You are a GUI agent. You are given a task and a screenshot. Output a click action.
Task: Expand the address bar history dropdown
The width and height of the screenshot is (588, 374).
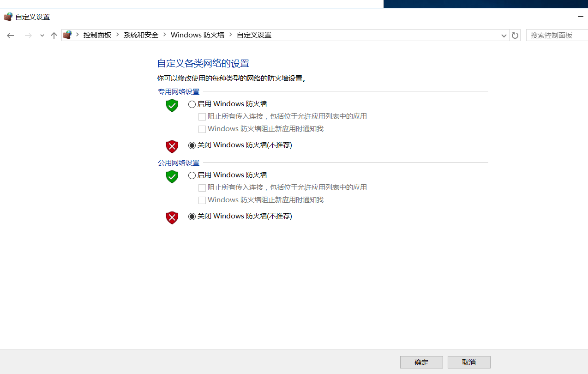[504, 36]
